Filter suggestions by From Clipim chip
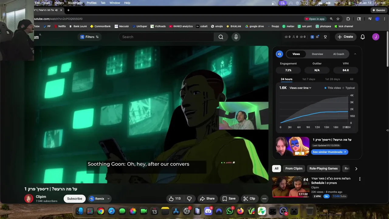 tap(294, 169)
